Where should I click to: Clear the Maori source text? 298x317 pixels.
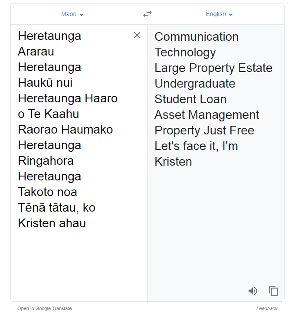click(137, 35)
